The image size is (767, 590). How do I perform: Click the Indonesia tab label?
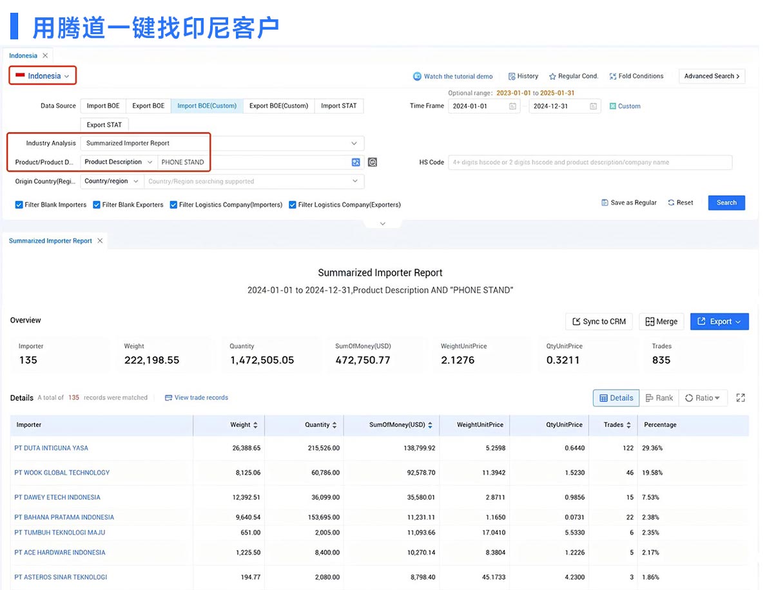point(23,56)
